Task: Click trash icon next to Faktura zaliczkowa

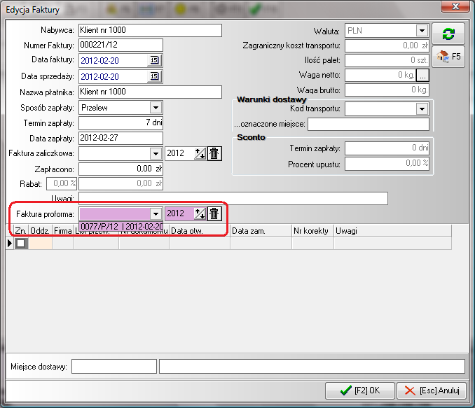Action: [215, 153]
